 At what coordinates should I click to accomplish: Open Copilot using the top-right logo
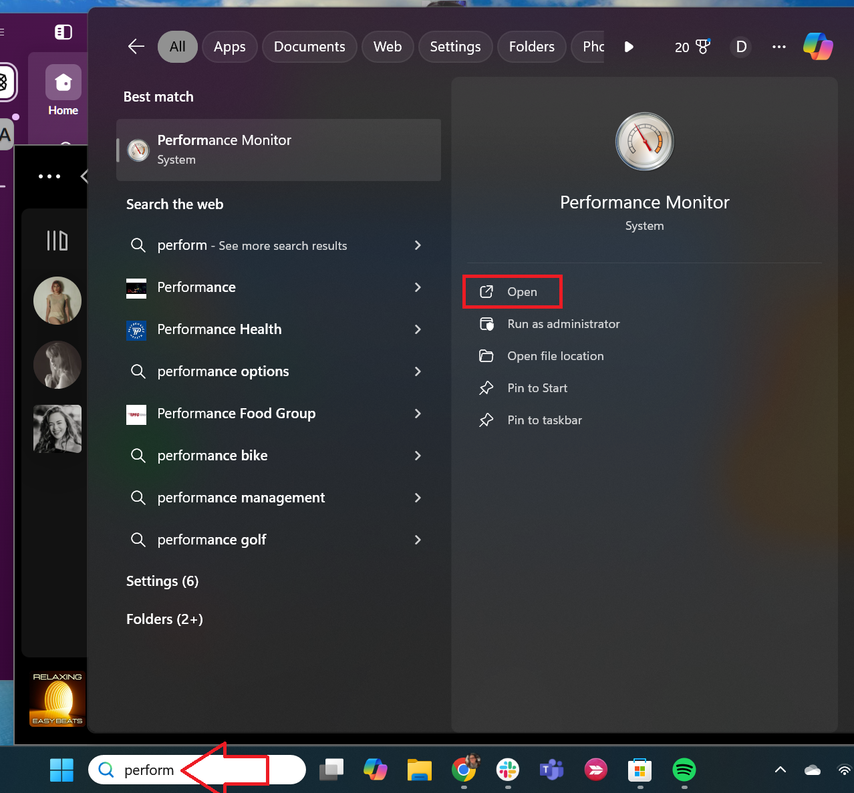(x=818, y=47)
